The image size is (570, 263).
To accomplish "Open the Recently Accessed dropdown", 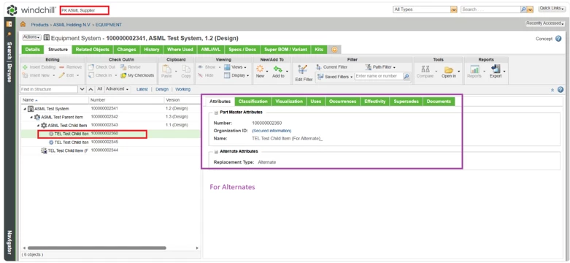I will coord(545,23).
